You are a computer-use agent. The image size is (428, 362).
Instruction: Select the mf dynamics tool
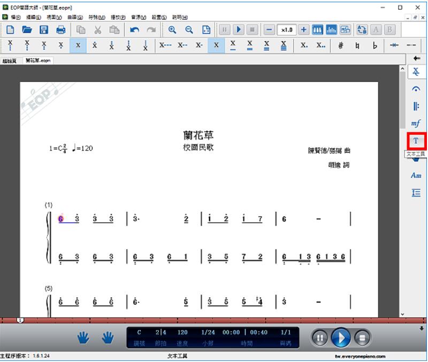416,124
